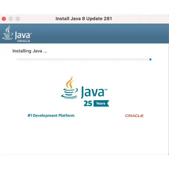The image size is (169, 169).
Task: Click the red ORACLE logo text
Action: point(134,116)
